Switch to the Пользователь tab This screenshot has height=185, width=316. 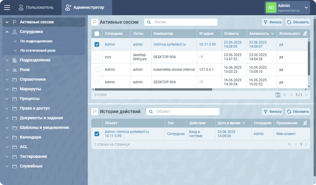coord(36,8)
